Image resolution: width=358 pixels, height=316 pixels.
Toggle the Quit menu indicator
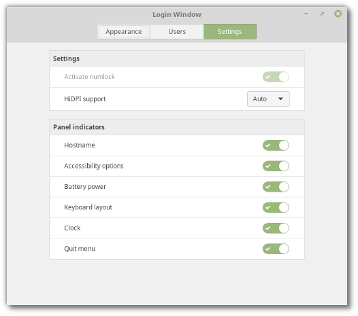(276, 249)
